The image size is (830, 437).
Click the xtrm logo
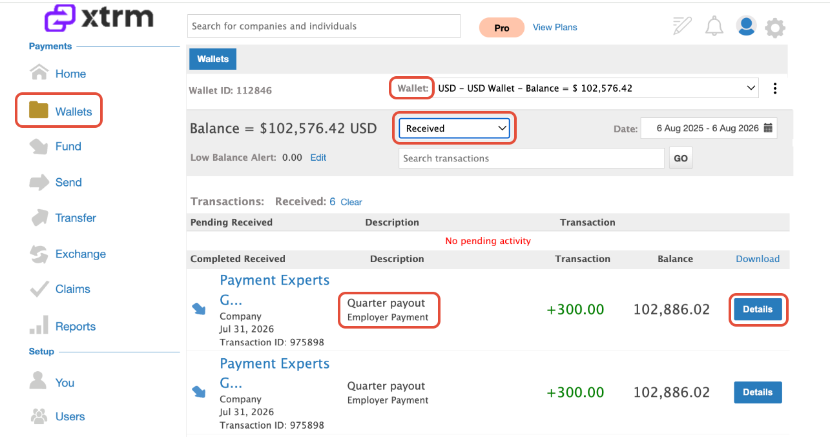(x=99, y=17)
